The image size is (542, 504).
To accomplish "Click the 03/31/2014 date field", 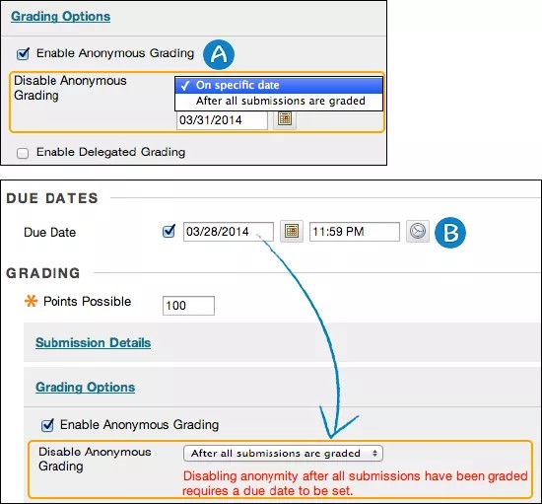I will coord(222,120).
